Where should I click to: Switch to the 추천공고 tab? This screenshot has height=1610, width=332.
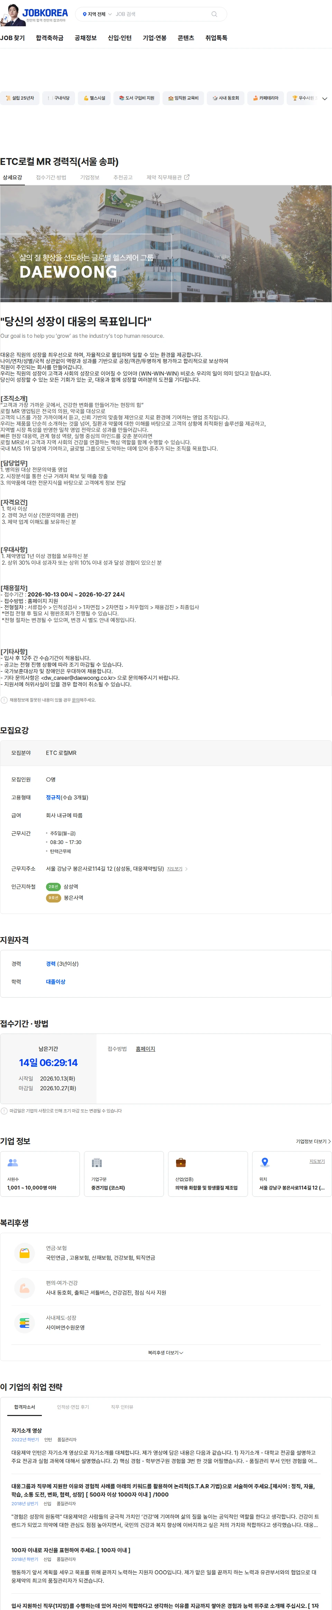click(x=123, y=177)
